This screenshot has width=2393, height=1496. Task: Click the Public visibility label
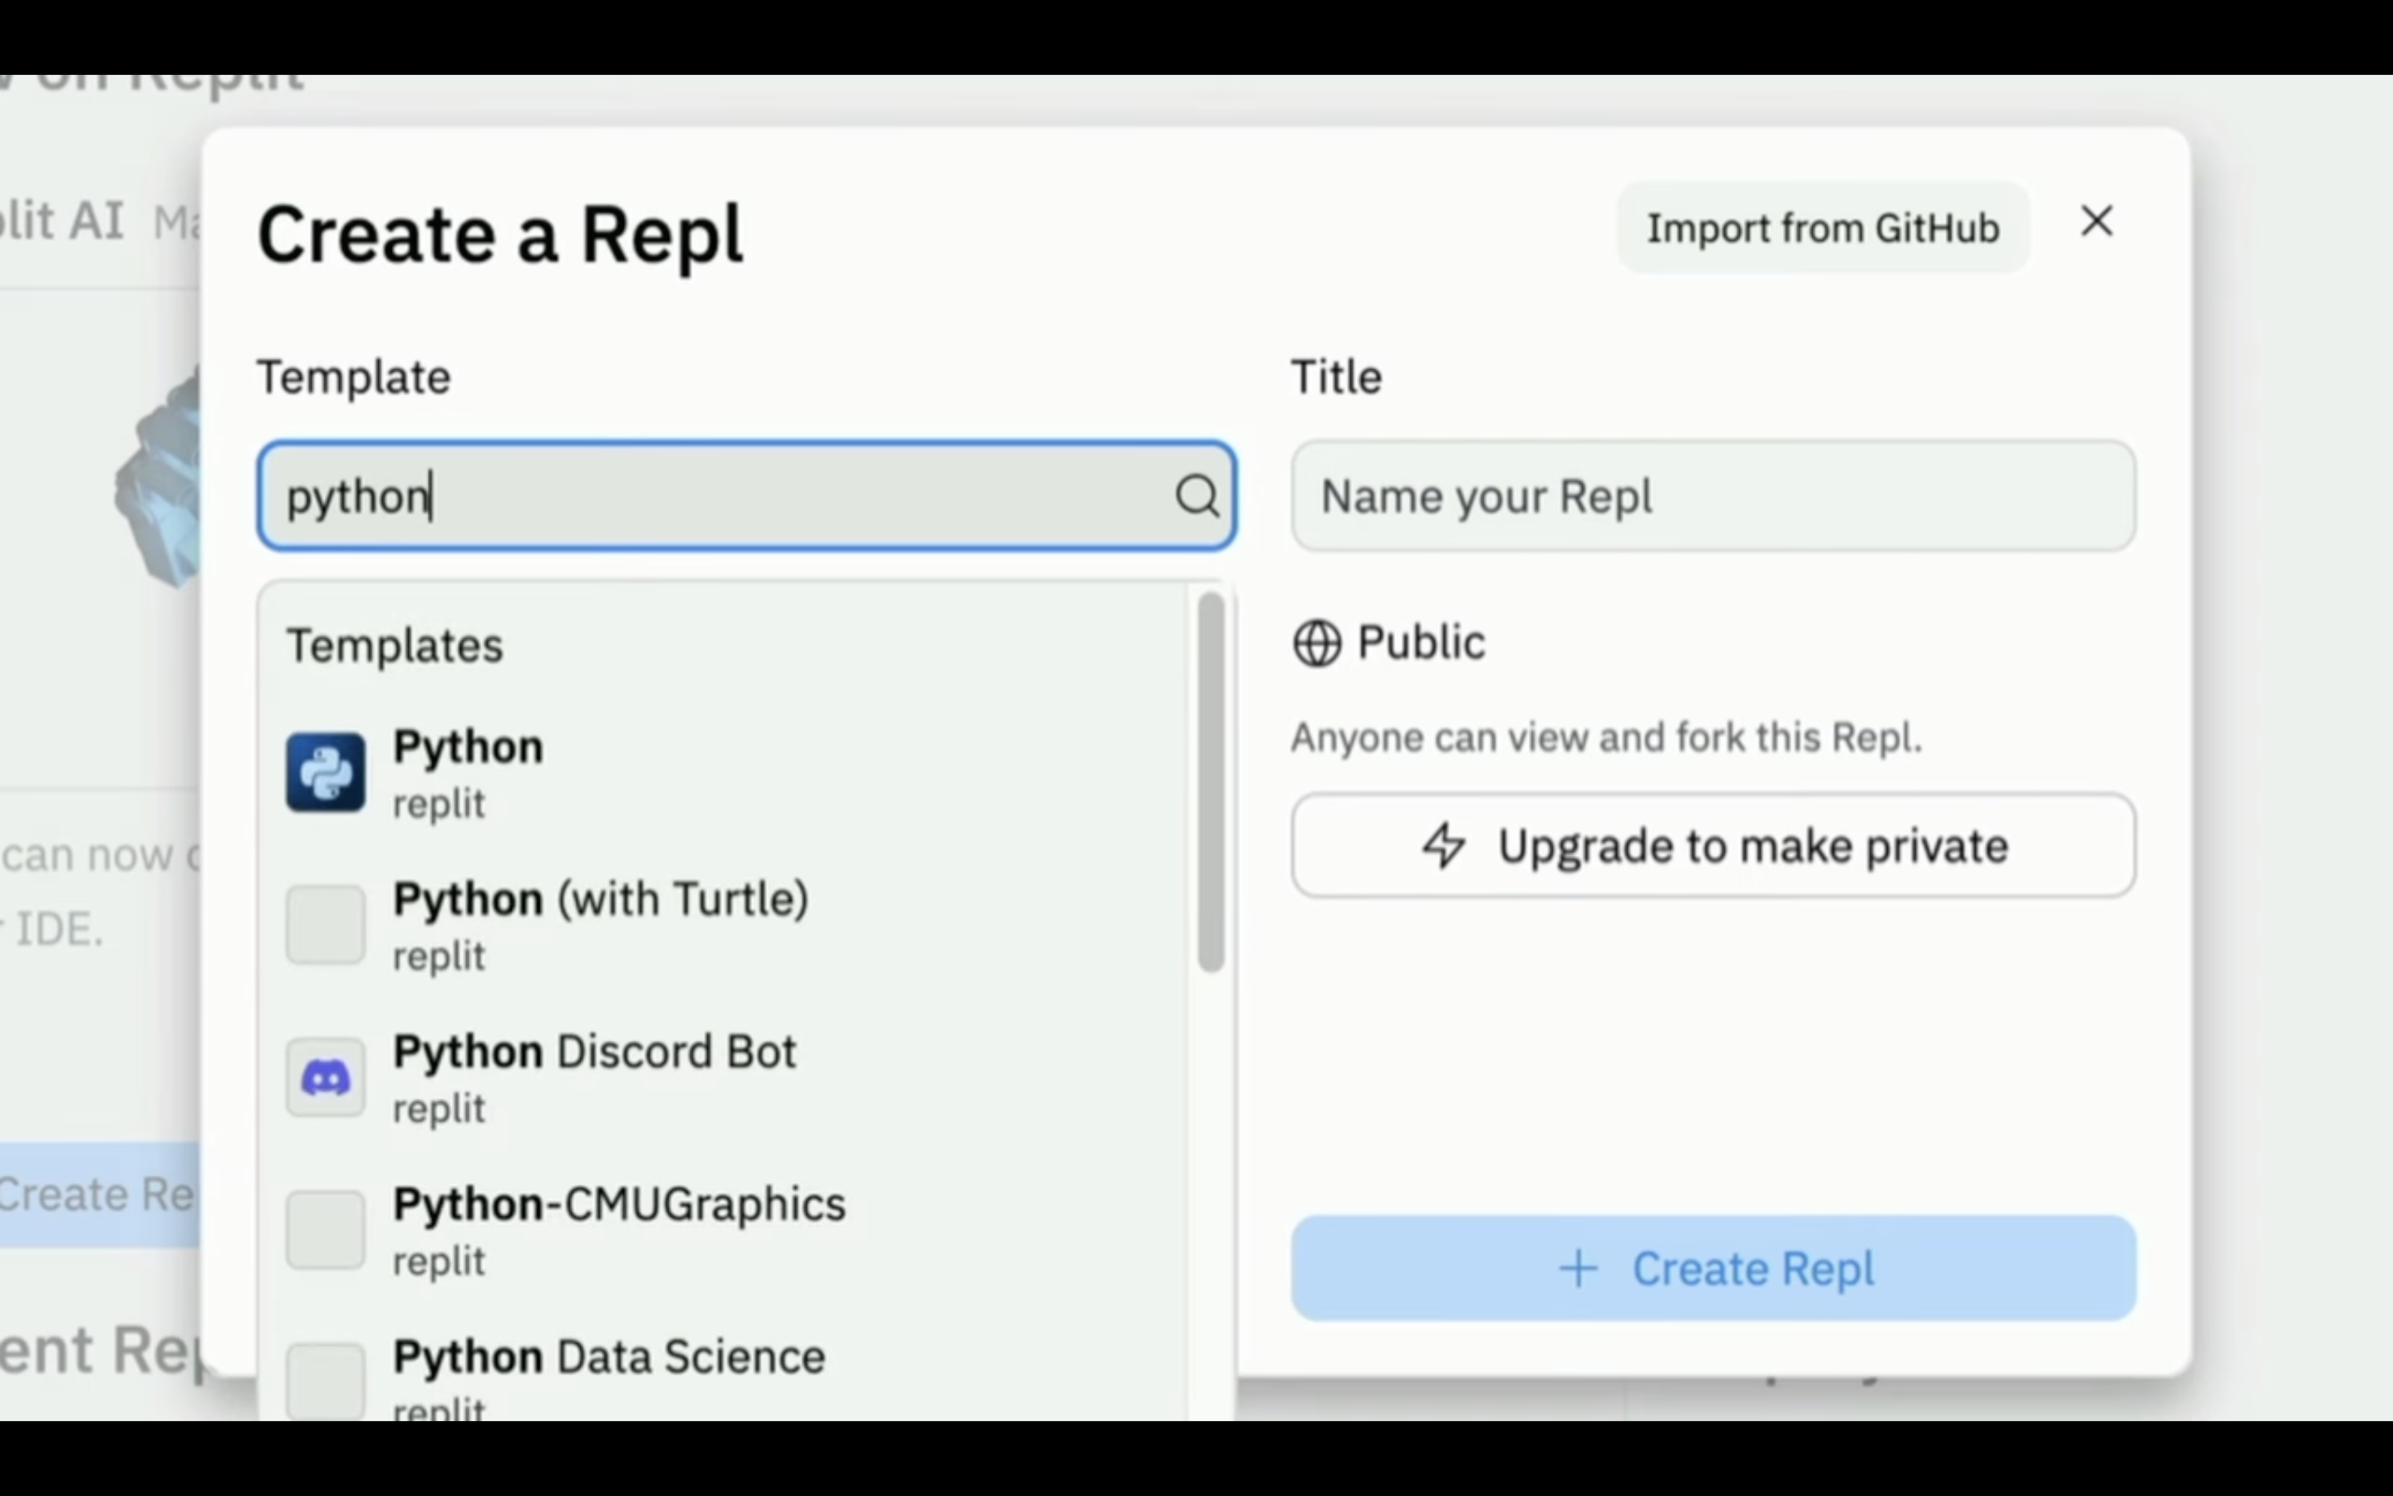(x=1421, y=643)
